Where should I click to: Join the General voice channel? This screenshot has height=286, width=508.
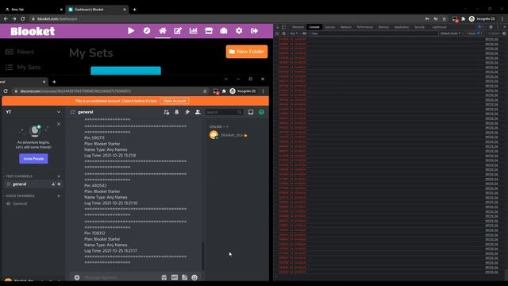(x=19, y=203)
